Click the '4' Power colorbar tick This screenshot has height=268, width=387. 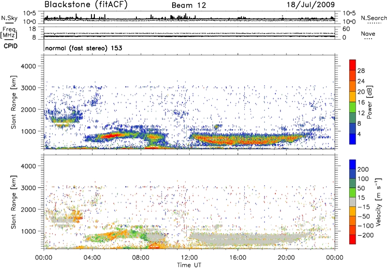pyautogui.click(x=359, y=134)
